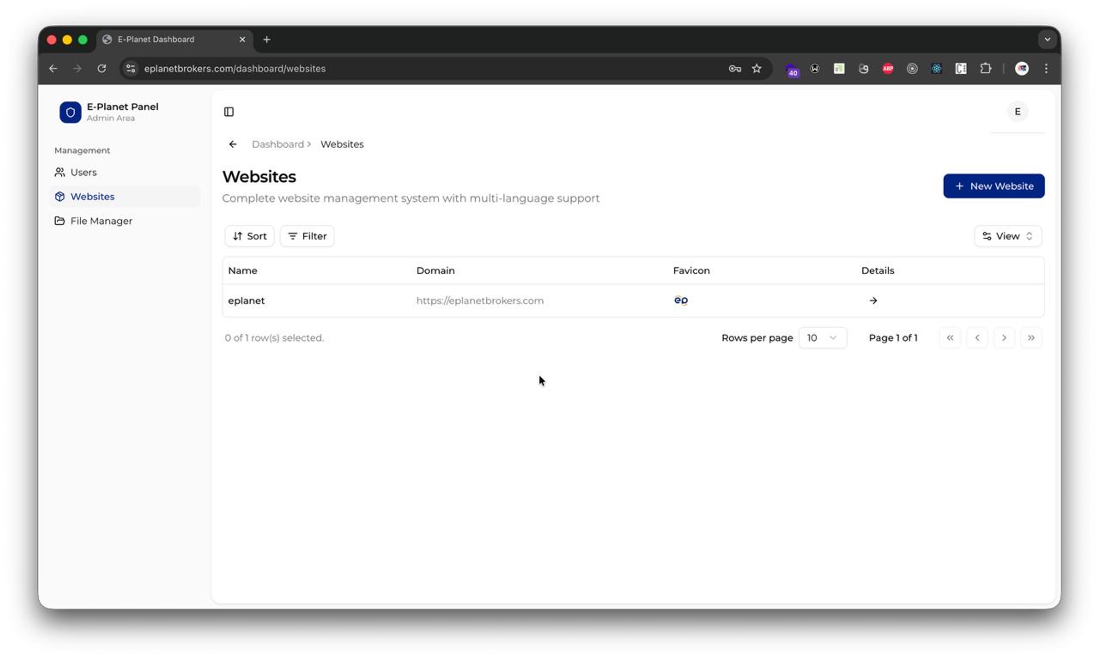Open the Chrome profile avatar
The image size is (1099, 659).
pyautogui.click(x=1022, y=68)
